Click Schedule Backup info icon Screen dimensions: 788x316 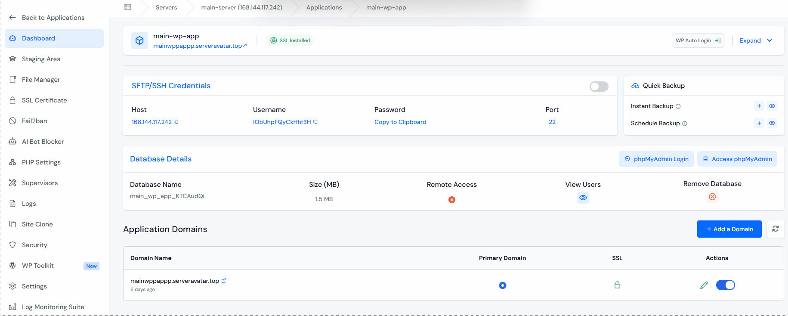[x=685, y=124]
